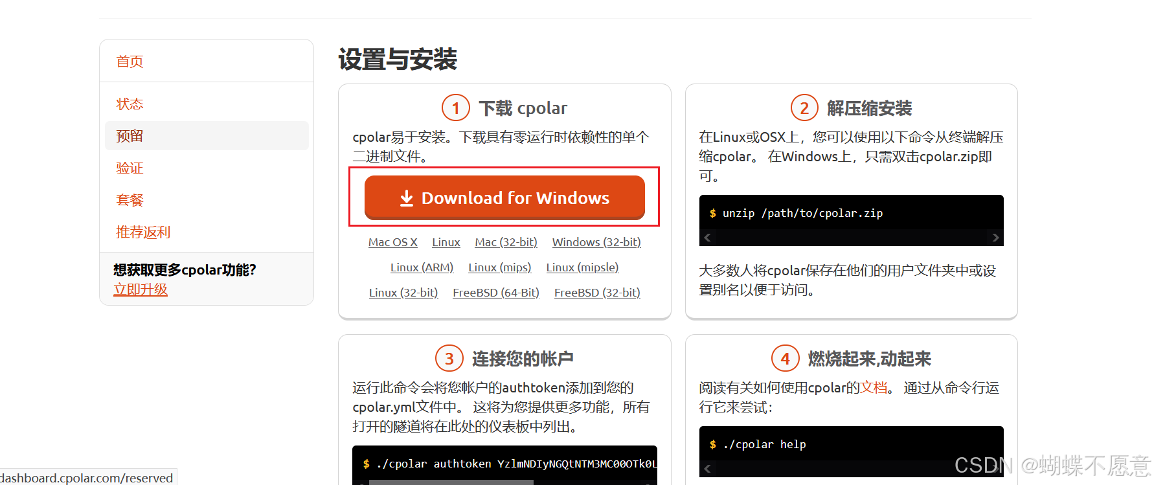Open the FreeBSD (32-bit) download link
Screen dimensions: 1154x485
[x=597, y=293]
